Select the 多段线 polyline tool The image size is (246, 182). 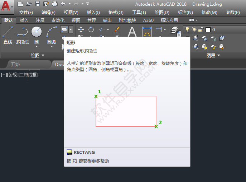[22, 36]
